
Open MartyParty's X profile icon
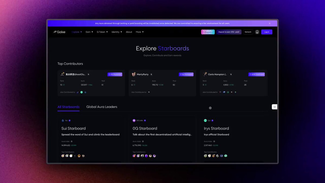click(151, 74)
